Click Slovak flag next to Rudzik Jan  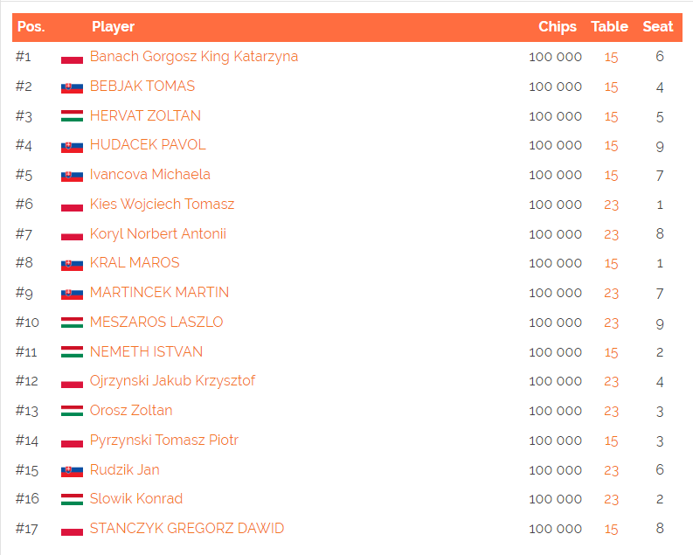point(72,470)
